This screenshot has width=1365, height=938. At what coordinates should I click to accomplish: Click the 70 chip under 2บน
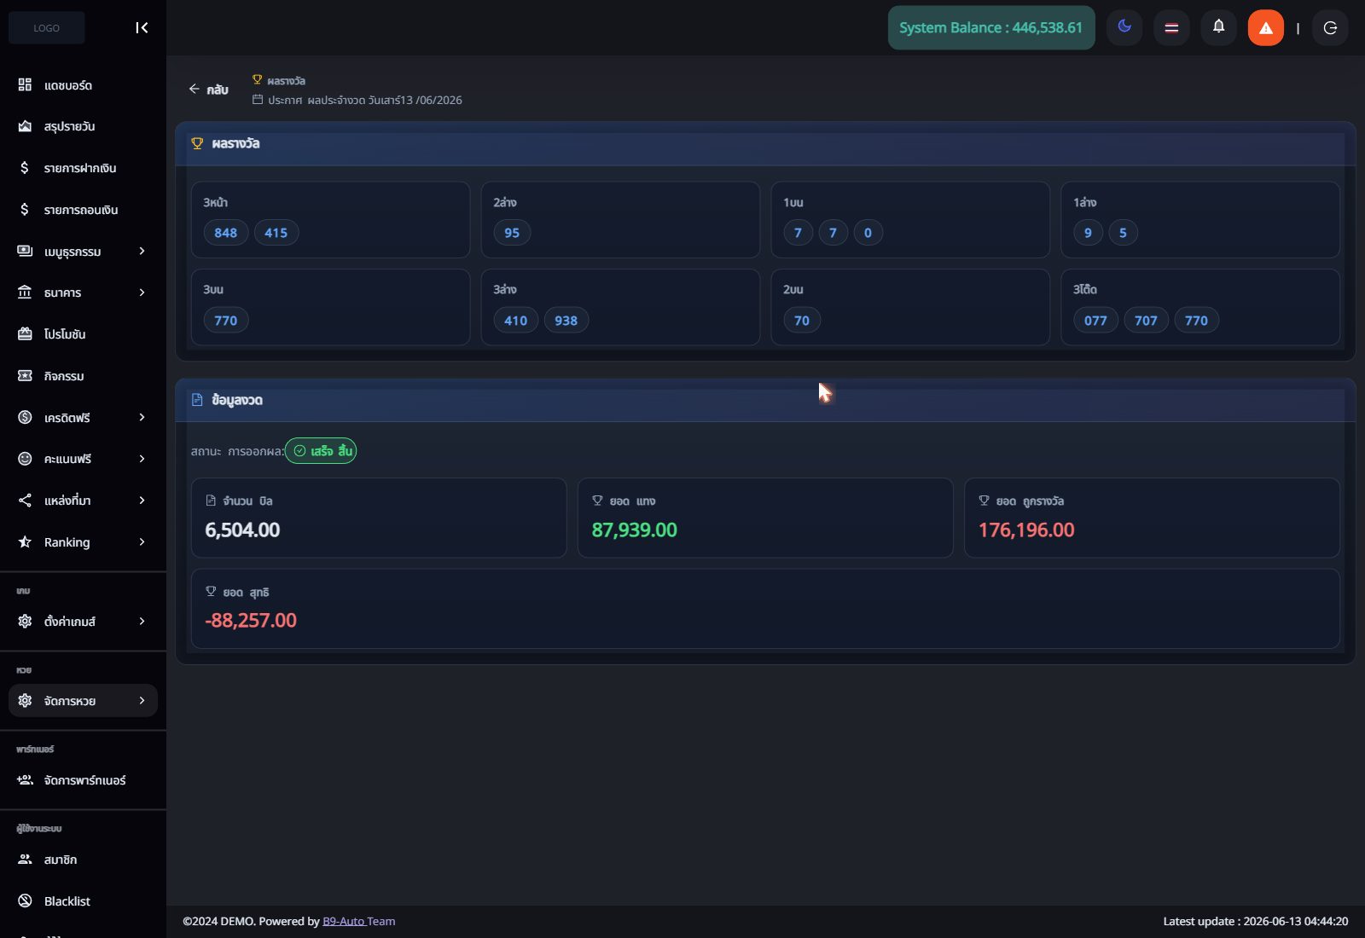coord(802,321)
